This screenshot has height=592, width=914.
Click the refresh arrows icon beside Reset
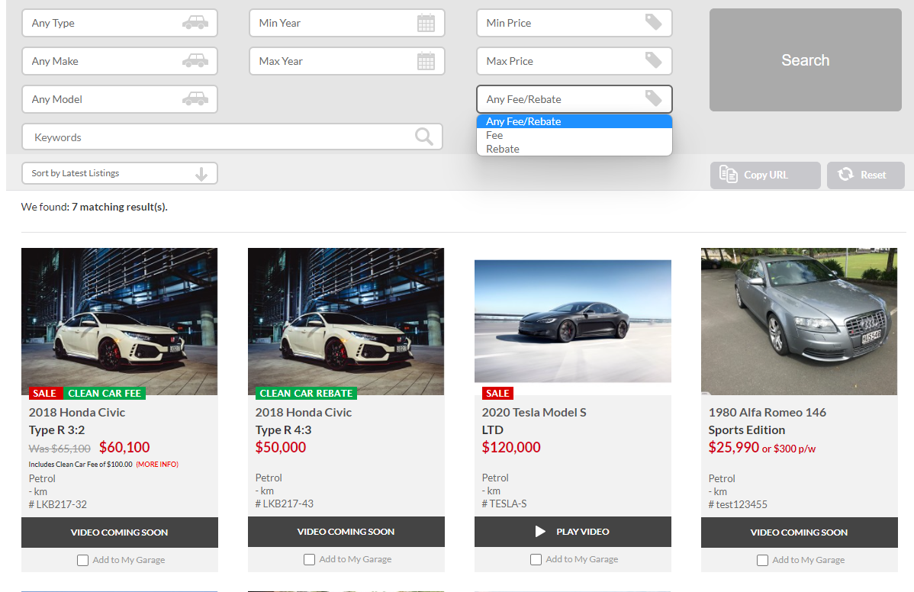tap(845, 174)
